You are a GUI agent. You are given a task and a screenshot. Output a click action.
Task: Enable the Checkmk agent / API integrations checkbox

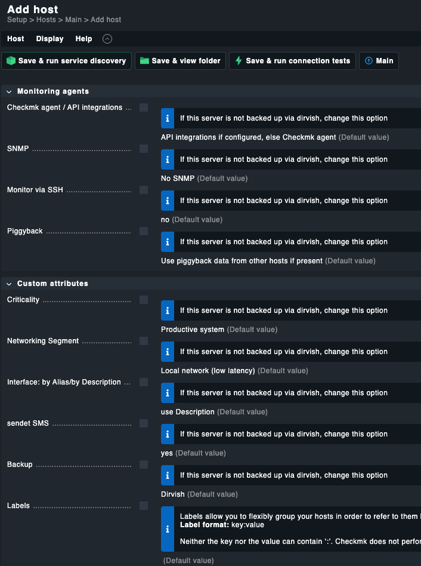point(144,107)
